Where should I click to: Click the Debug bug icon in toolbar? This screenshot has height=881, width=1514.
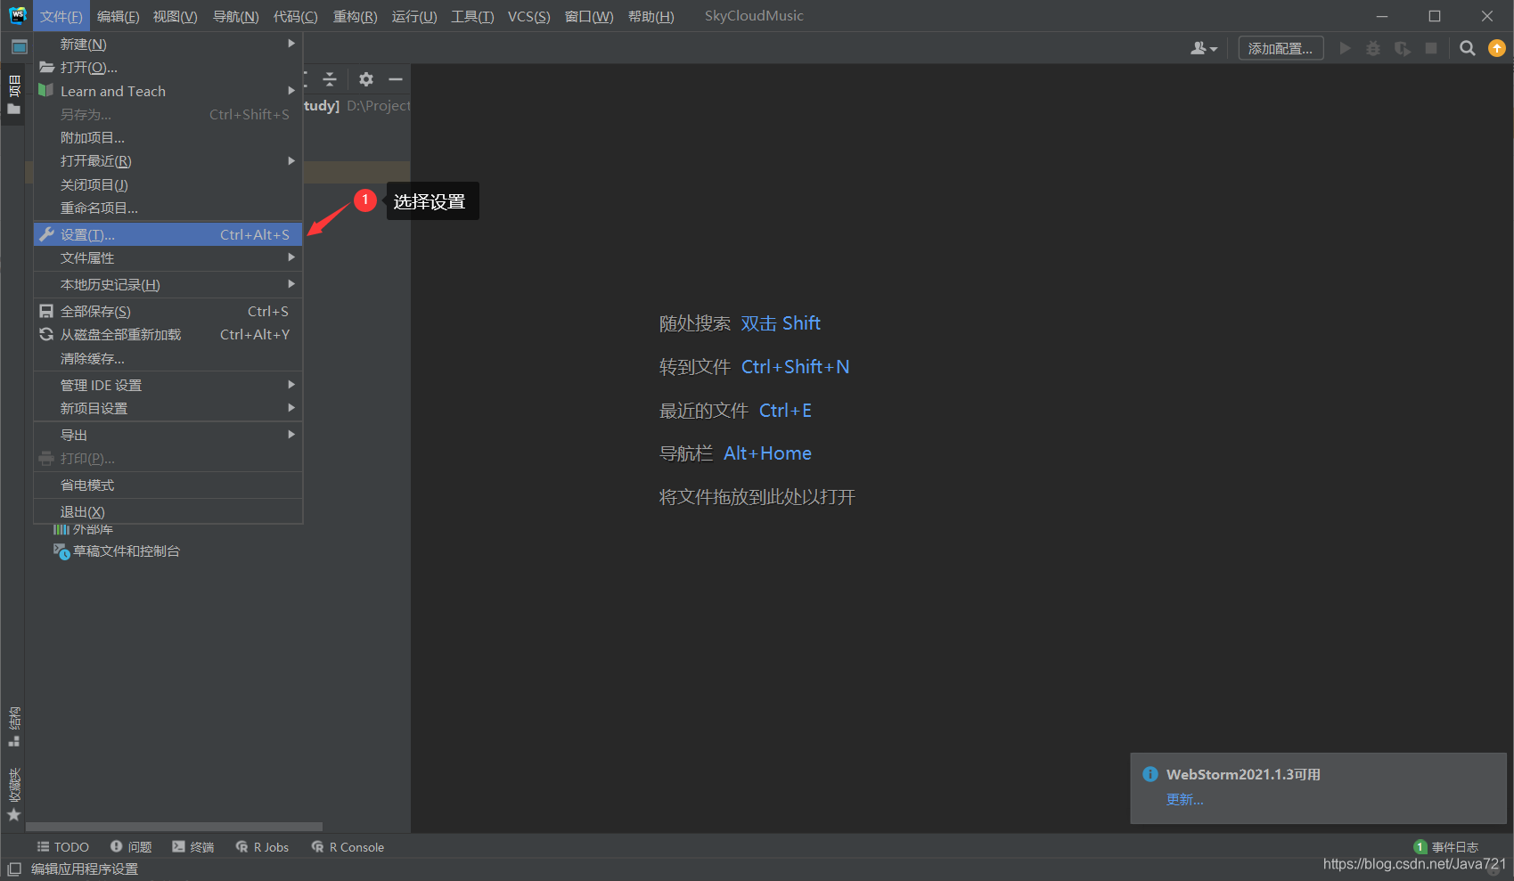(x=1373, y=49)
